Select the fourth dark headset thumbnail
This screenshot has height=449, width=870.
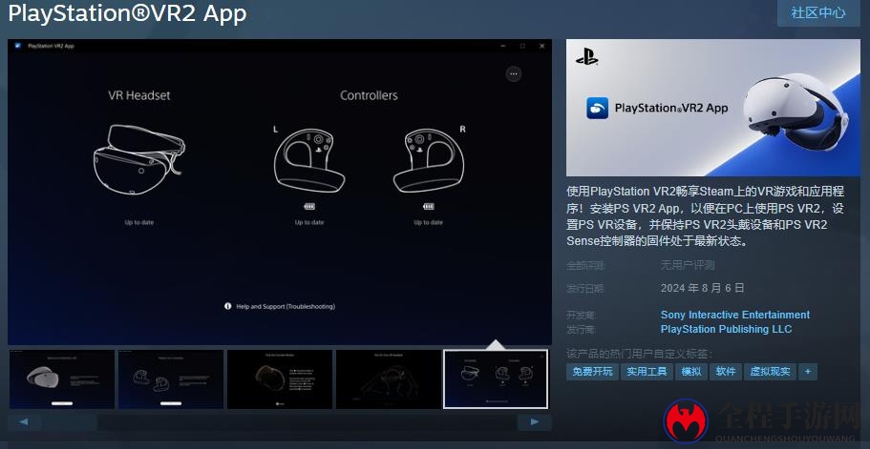pyautogui.click(x=389, y=379)
